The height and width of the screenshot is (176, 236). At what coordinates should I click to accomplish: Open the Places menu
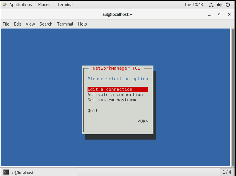pyautogui.click(x=44, y=5)
